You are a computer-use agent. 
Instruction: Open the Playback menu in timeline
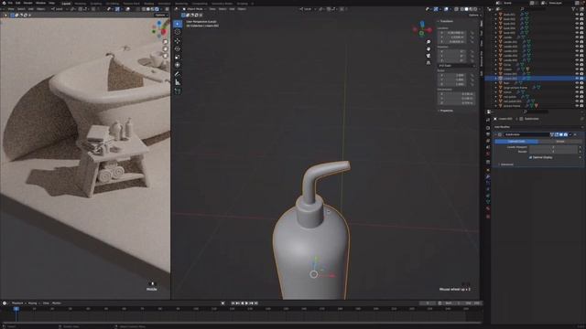[17, 303]
